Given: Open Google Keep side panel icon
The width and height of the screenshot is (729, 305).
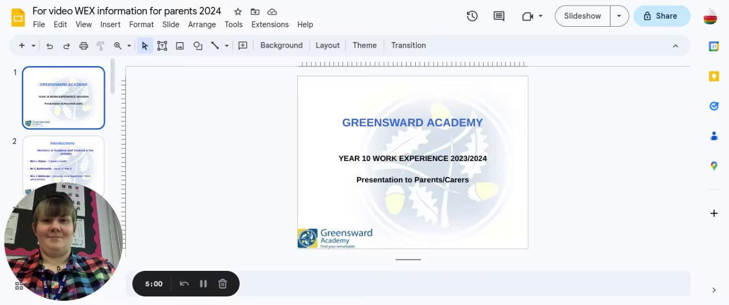Looking at the screenshot, I should (714, 76).
